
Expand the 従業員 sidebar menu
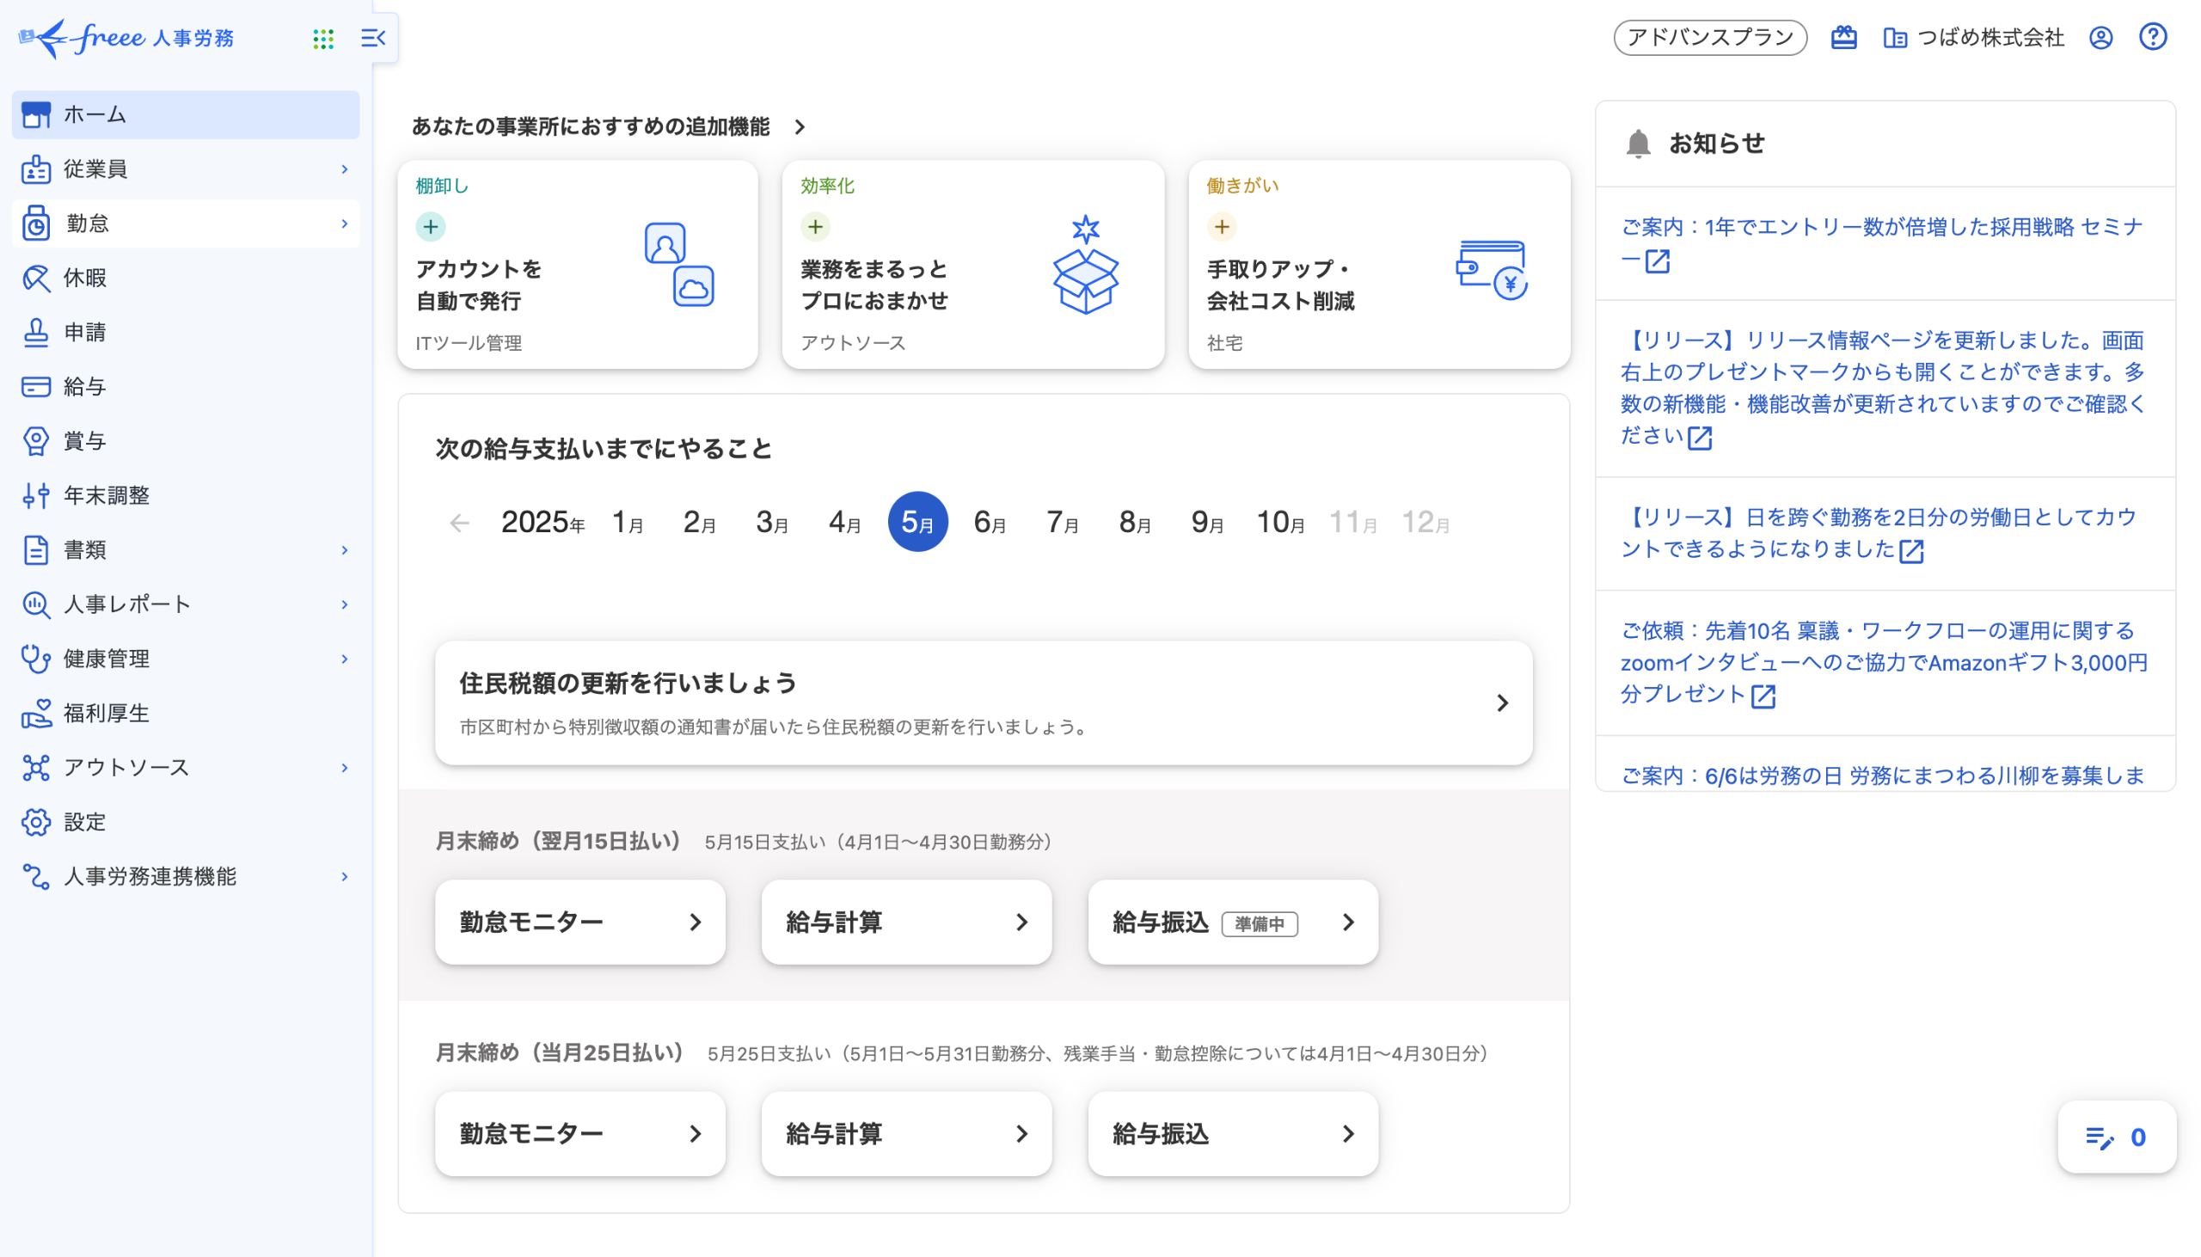tap(186, 169)
